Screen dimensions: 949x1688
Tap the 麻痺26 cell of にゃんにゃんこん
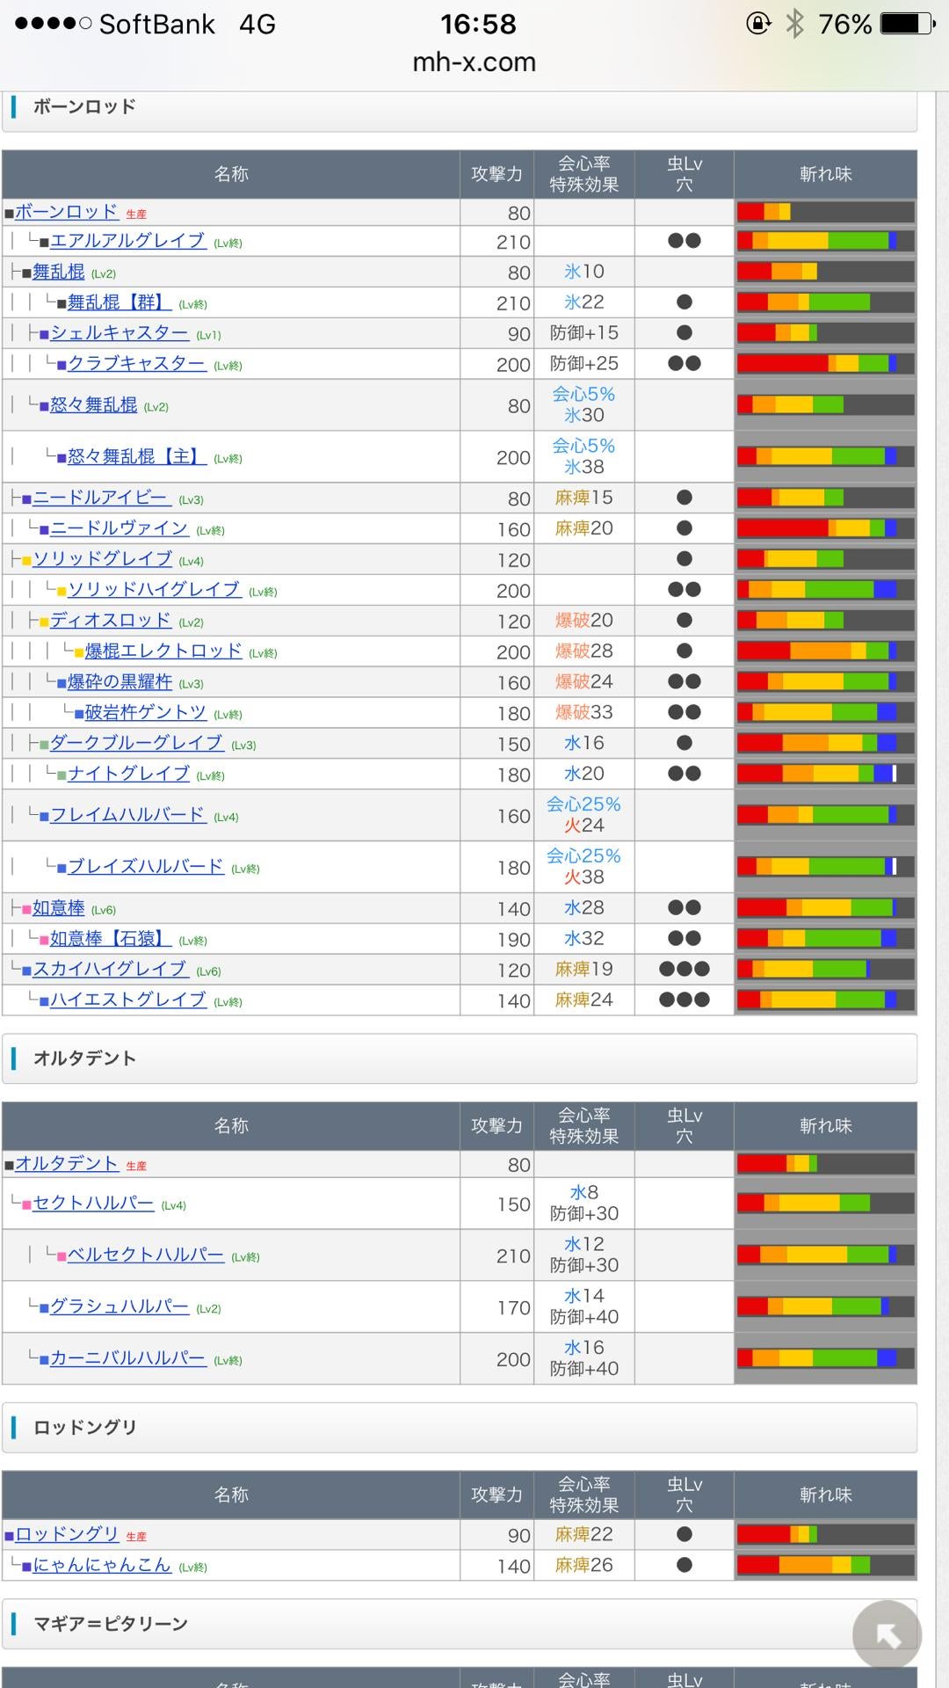click(584, 1566)
